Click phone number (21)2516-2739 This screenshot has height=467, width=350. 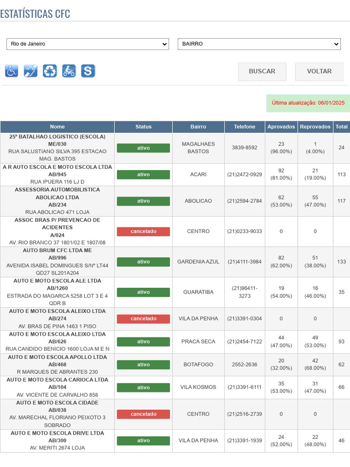click(245, 414)
